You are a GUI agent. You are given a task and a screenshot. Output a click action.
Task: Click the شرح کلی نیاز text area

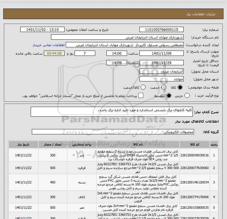[112, 112]
